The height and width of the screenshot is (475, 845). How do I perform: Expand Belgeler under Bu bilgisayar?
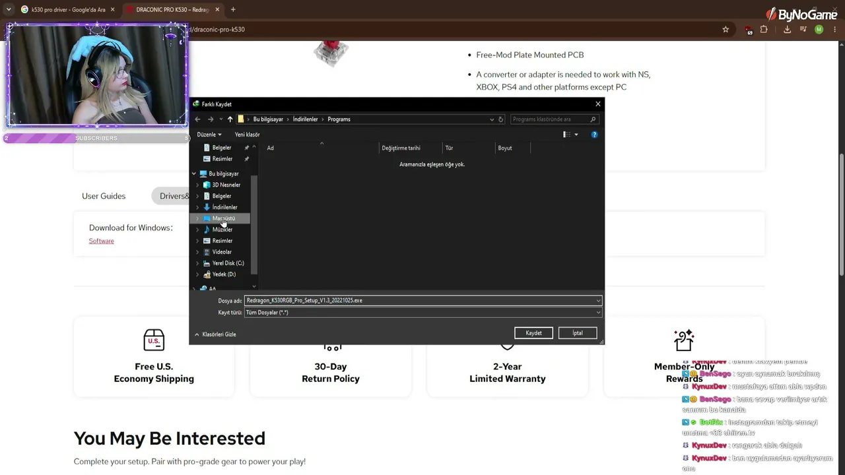[197, 196]
